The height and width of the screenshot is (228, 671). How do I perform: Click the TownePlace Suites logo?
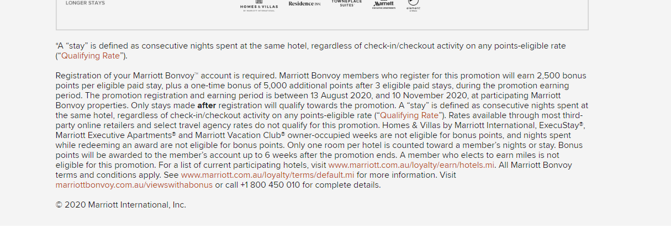coord(347,3)
